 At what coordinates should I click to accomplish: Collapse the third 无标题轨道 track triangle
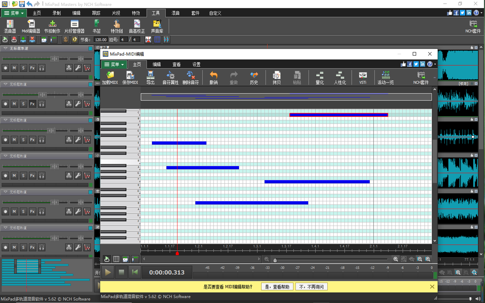5,120
